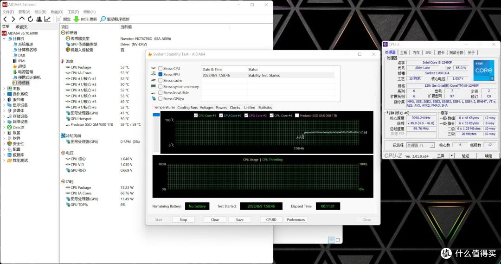Image resolution: width=501 pixels, height=264 pixels.
Task: Open the 工具 dropdown arrow in CPU-Z
Action: tap(451, 156)
